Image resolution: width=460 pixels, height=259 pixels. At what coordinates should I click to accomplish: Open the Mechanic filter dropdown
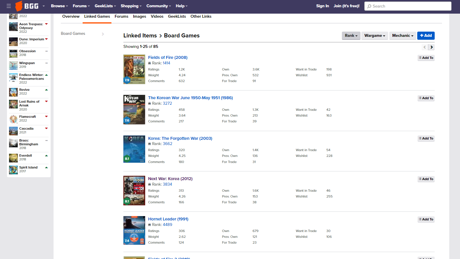[403, 36]
